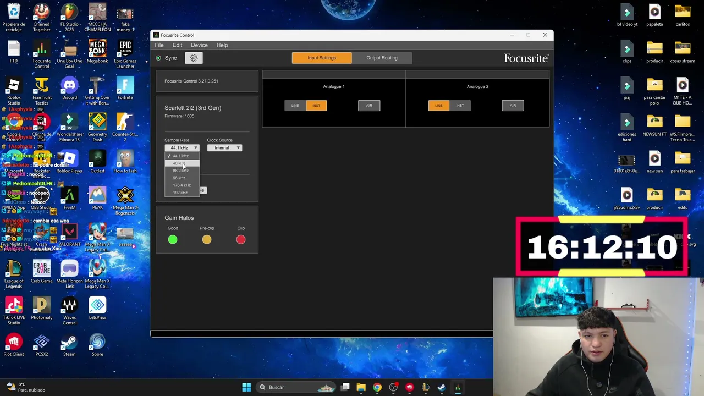Open the Fortnite desktop shortcut
This screenshot has height=396, width=704.
(125, 89)
